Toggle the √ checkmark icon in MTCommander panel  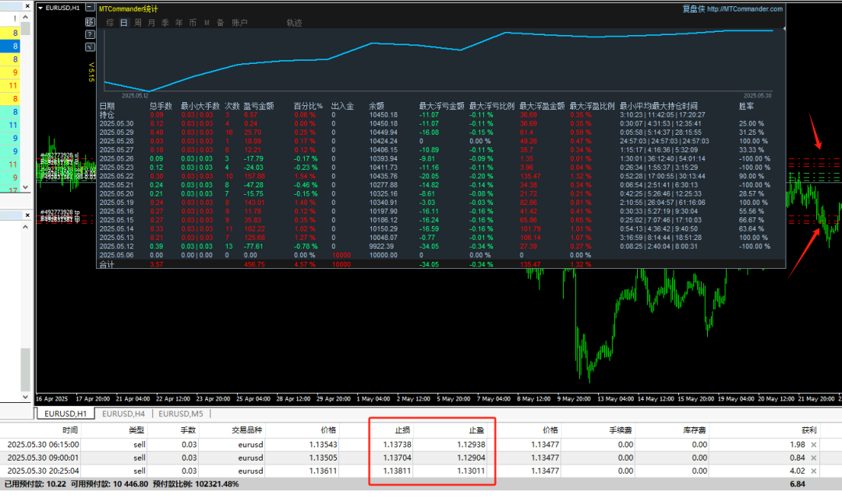coord(90,48)
